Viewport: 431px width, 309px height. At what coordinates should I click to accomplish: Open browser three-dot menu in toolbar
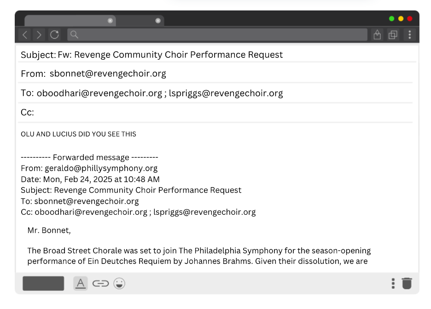click(x=409, y=35)
